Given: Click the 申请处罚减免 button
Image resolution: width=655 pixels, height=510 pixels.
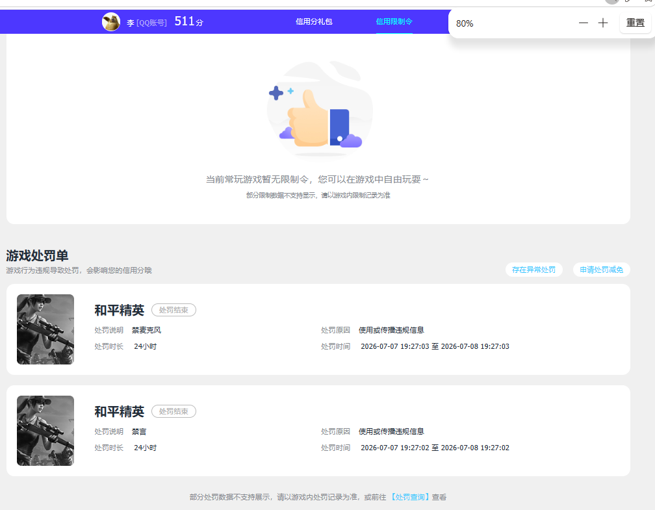Looking at the screenshot, I should (x=602, y=270).
